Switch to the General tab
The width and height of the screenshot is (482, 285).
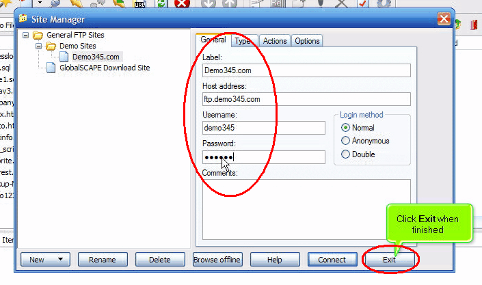pos(213,40)
